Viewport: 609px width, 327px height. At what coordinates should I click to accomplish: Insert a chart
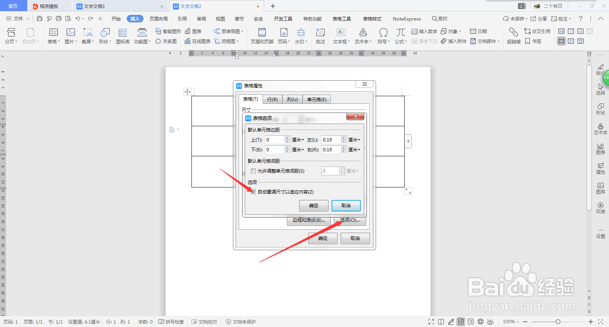click(193, 31)
